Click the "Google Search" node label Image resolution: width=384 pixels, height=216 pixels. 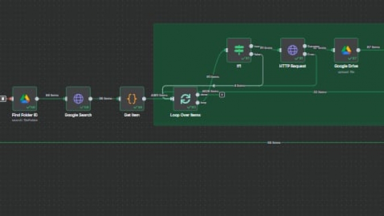point(78,115)
